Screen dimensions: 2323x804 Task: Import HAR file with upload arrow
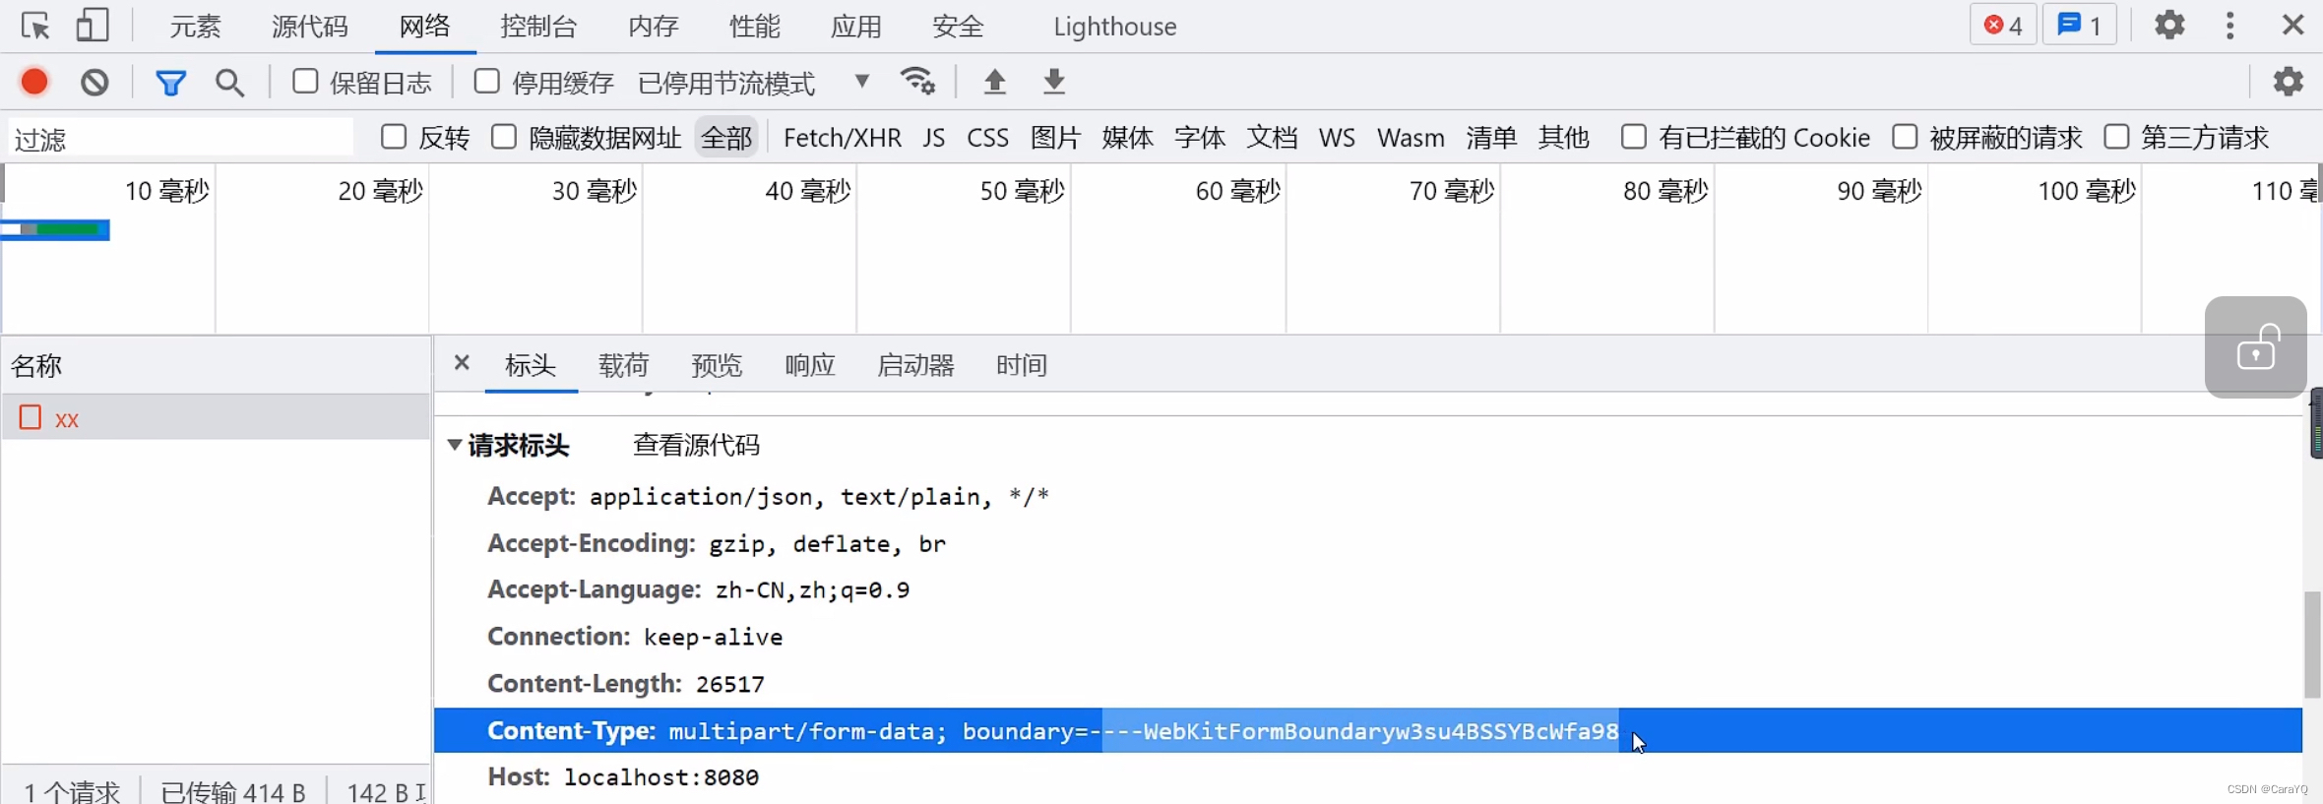click(x=994, y=82)
